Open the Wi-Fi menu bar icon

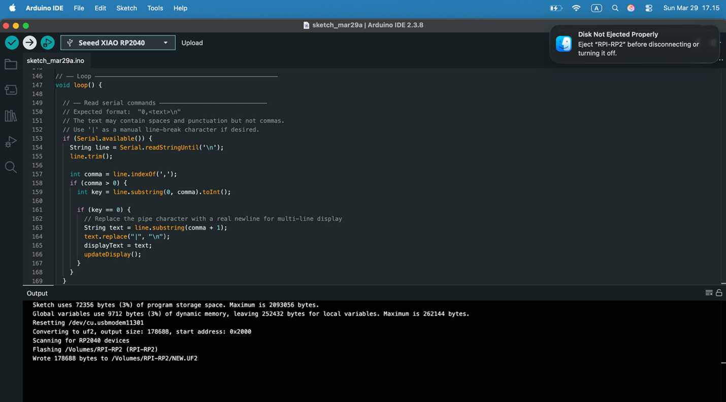(x=576, y=8)
